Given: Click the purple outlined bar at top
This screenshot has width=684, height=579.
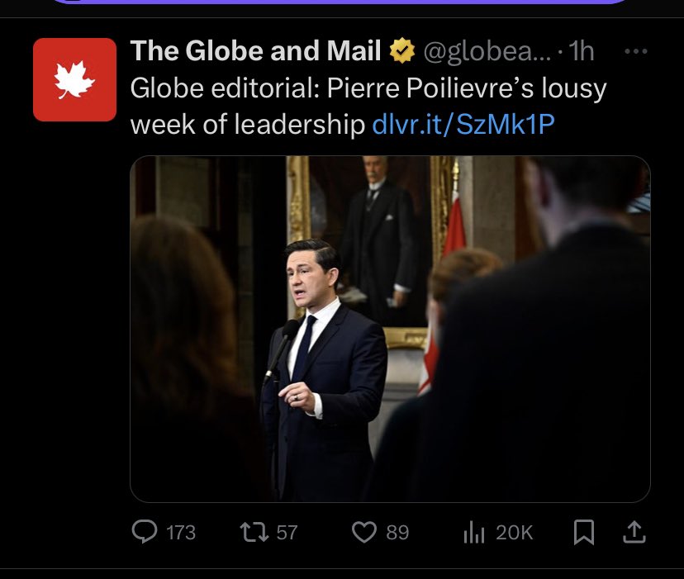Looking at the screenshot, I should (340, 2).
